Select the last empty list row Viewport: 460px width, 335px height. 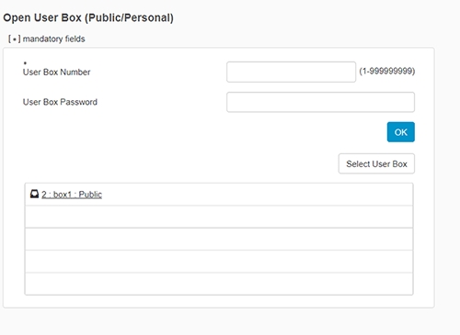[219, 284]
